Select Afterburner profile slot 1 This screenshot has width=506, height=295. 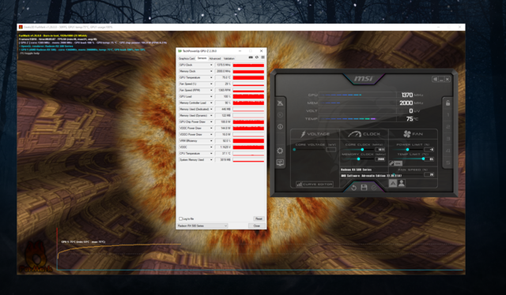(448, 115)
